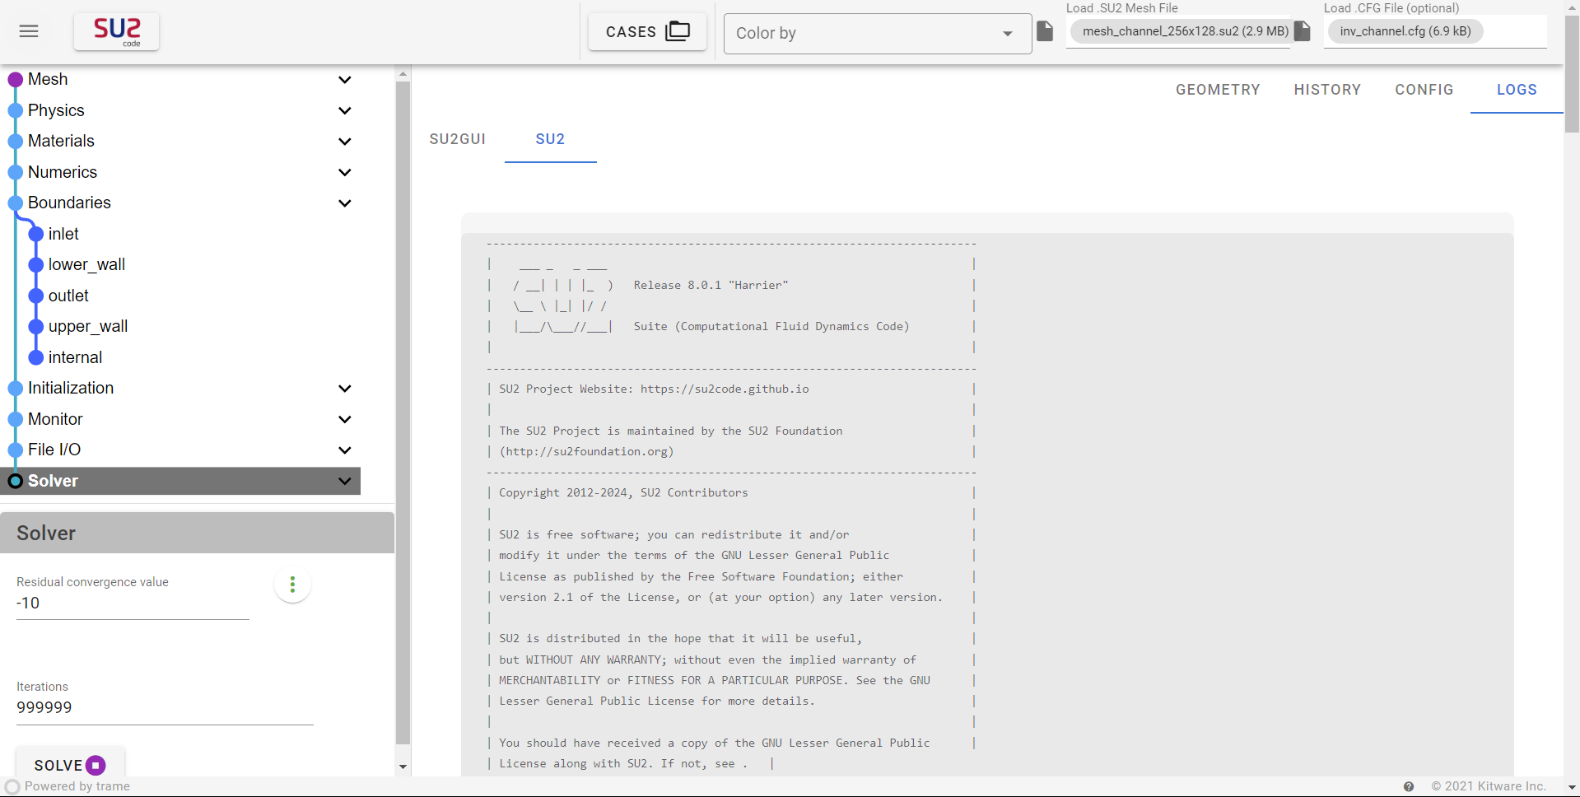Click the left panel scroll-down arrow
The height and width of the screenshot is (797, 1580).
click(403, 767)
